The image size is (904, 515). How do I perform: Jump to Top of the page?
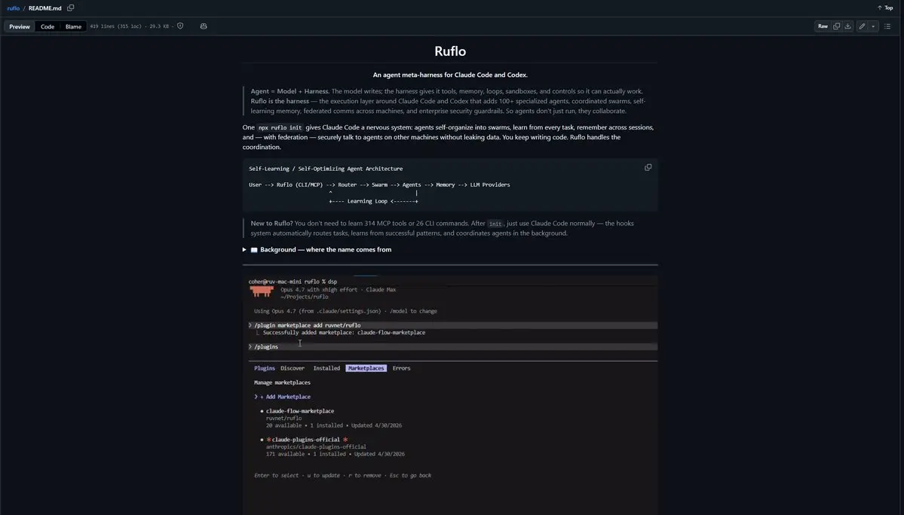(885, 8)
